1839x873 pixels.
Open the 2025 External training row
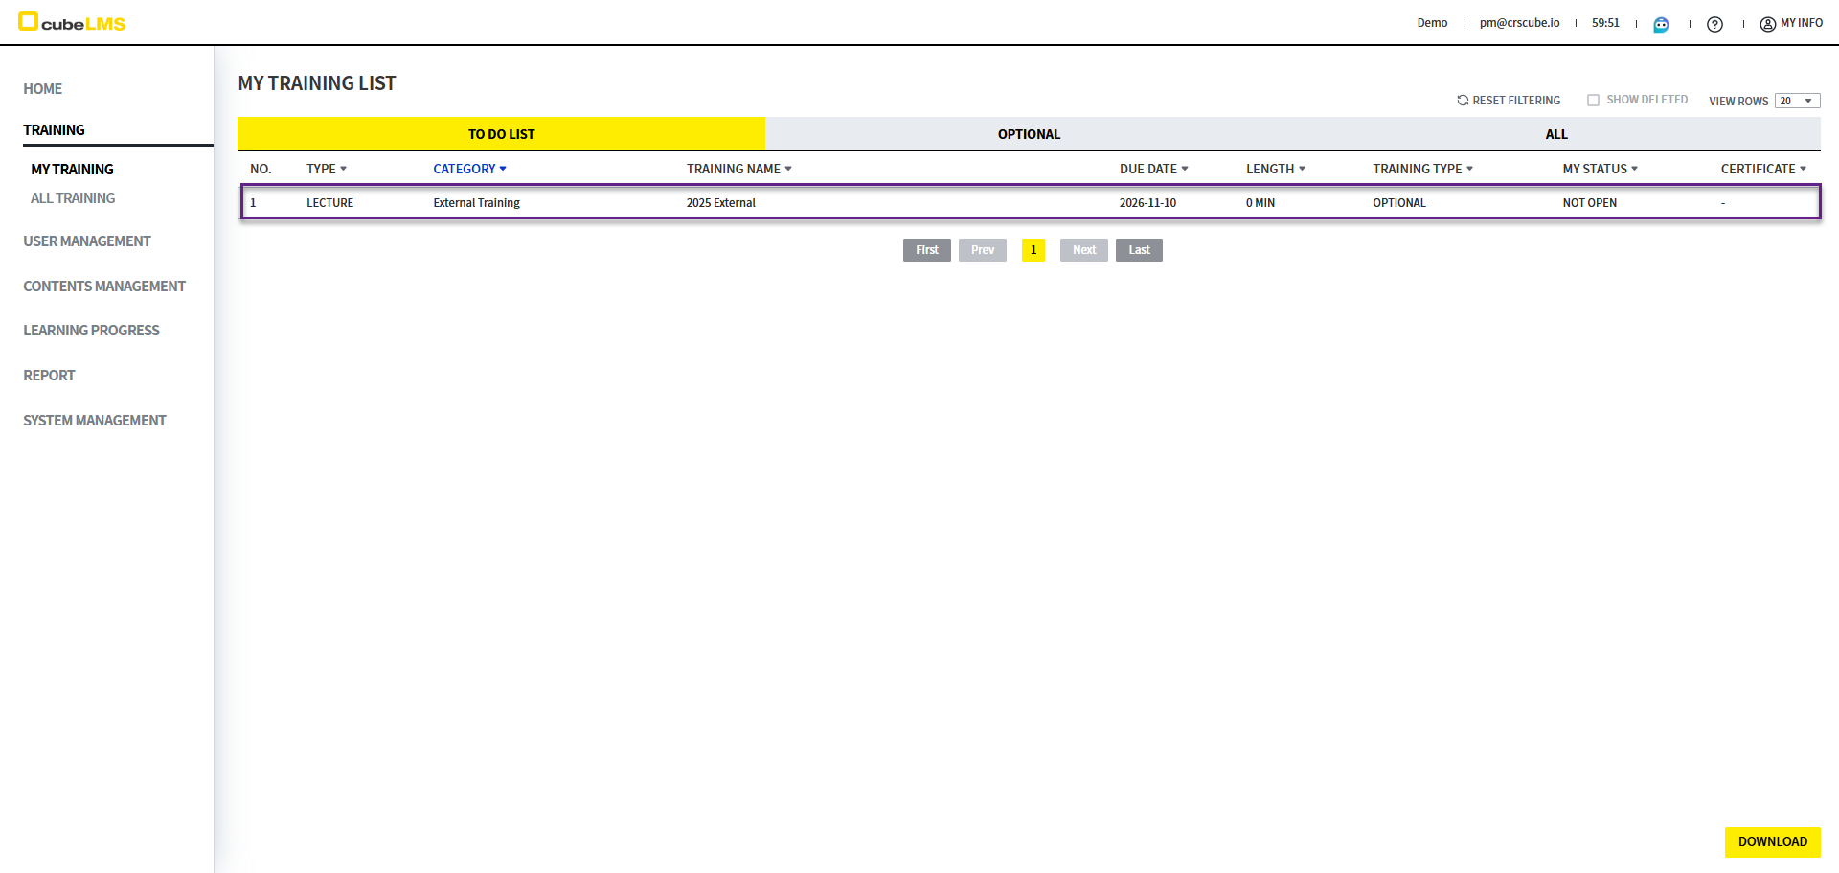pos(720,203)
